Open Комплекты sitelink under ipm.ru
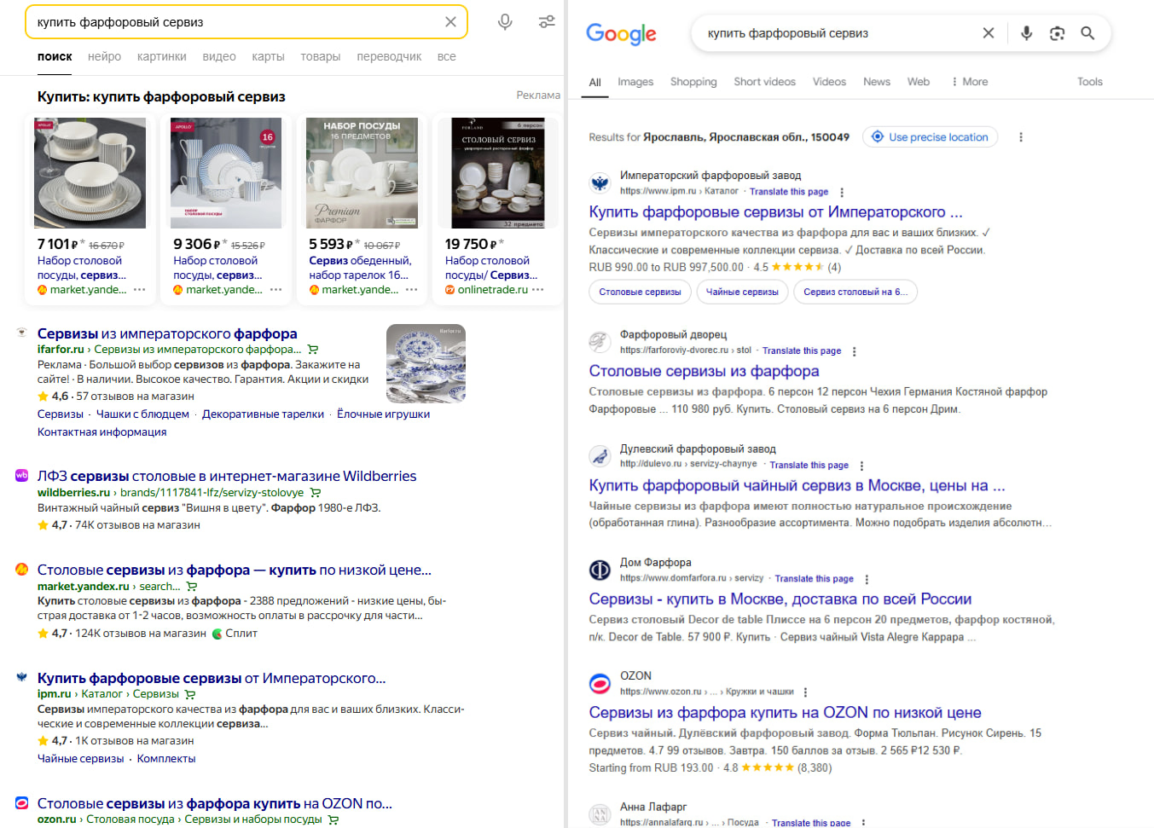Screen dimensions: 1154x828 click(166, 759)
